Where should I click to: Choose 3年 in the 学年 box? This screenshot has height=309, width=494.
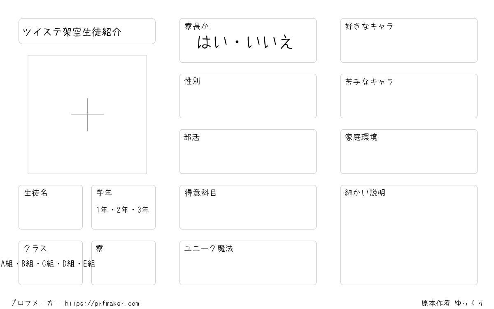(x=143, y=210)
